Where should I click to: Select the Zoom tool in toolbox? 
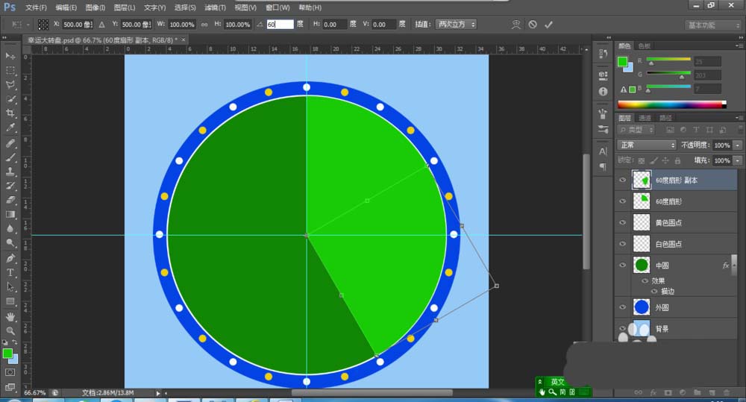(10, 331)
